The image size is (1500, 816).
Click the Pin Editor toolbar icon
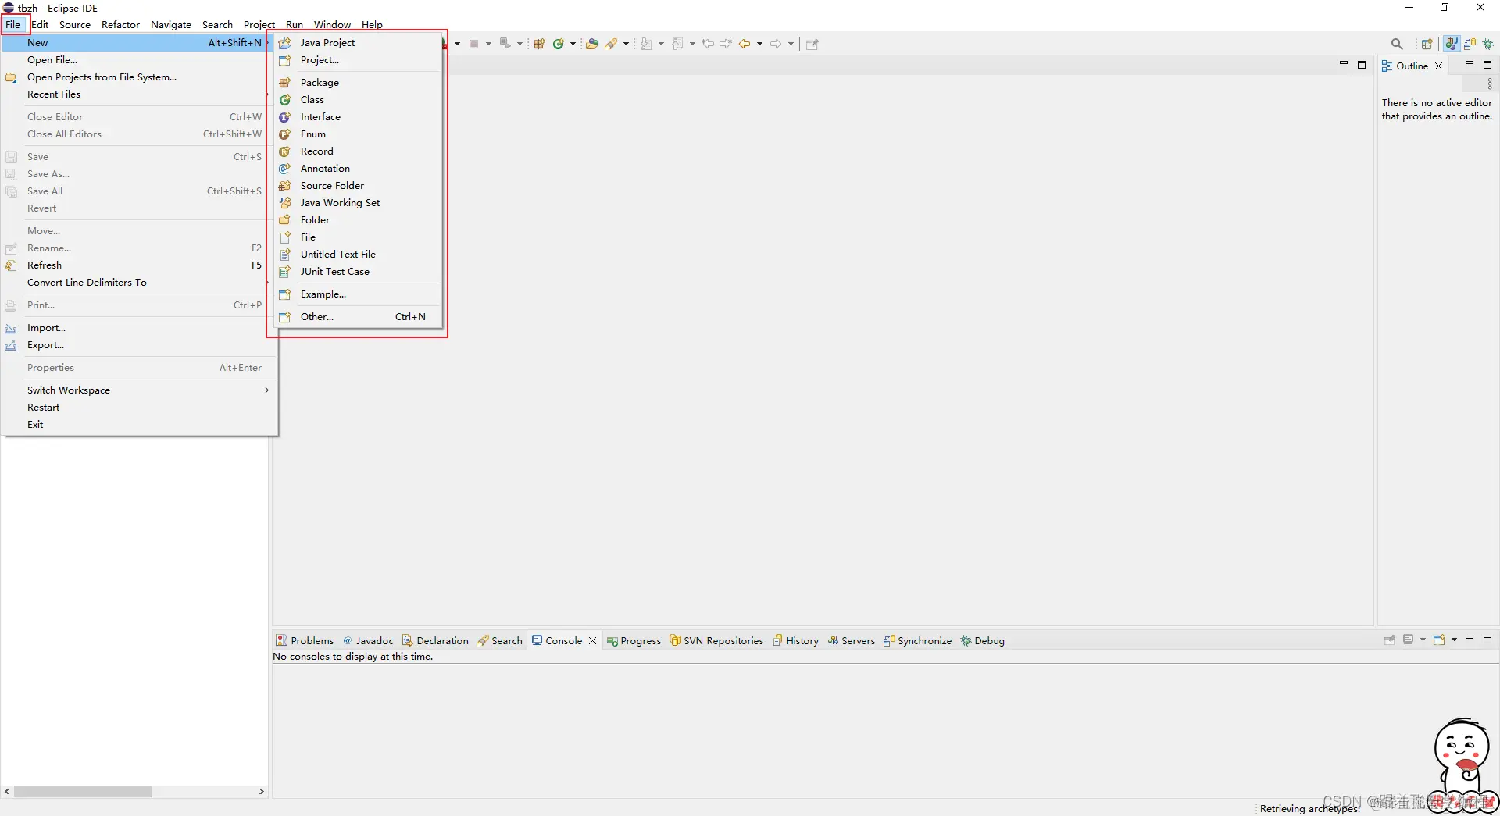812,44
